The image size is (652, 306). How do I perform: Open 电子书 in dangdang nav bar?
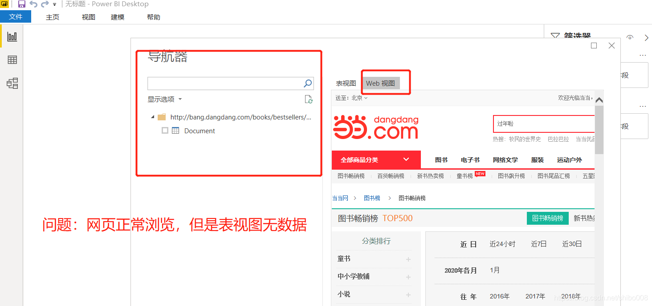(x=470, y=160)
